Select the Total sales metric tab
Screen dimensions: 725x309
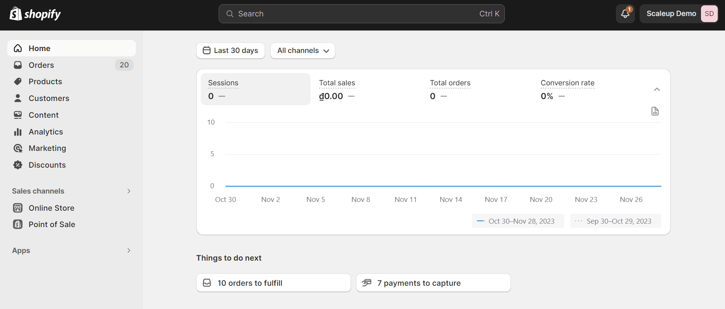coord(367,89)
